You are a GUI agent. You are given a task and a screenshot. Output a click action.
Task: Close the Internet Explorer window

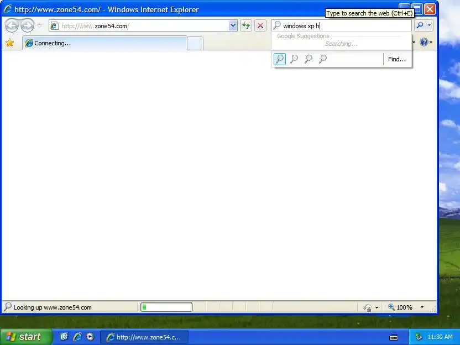[430, 9]
